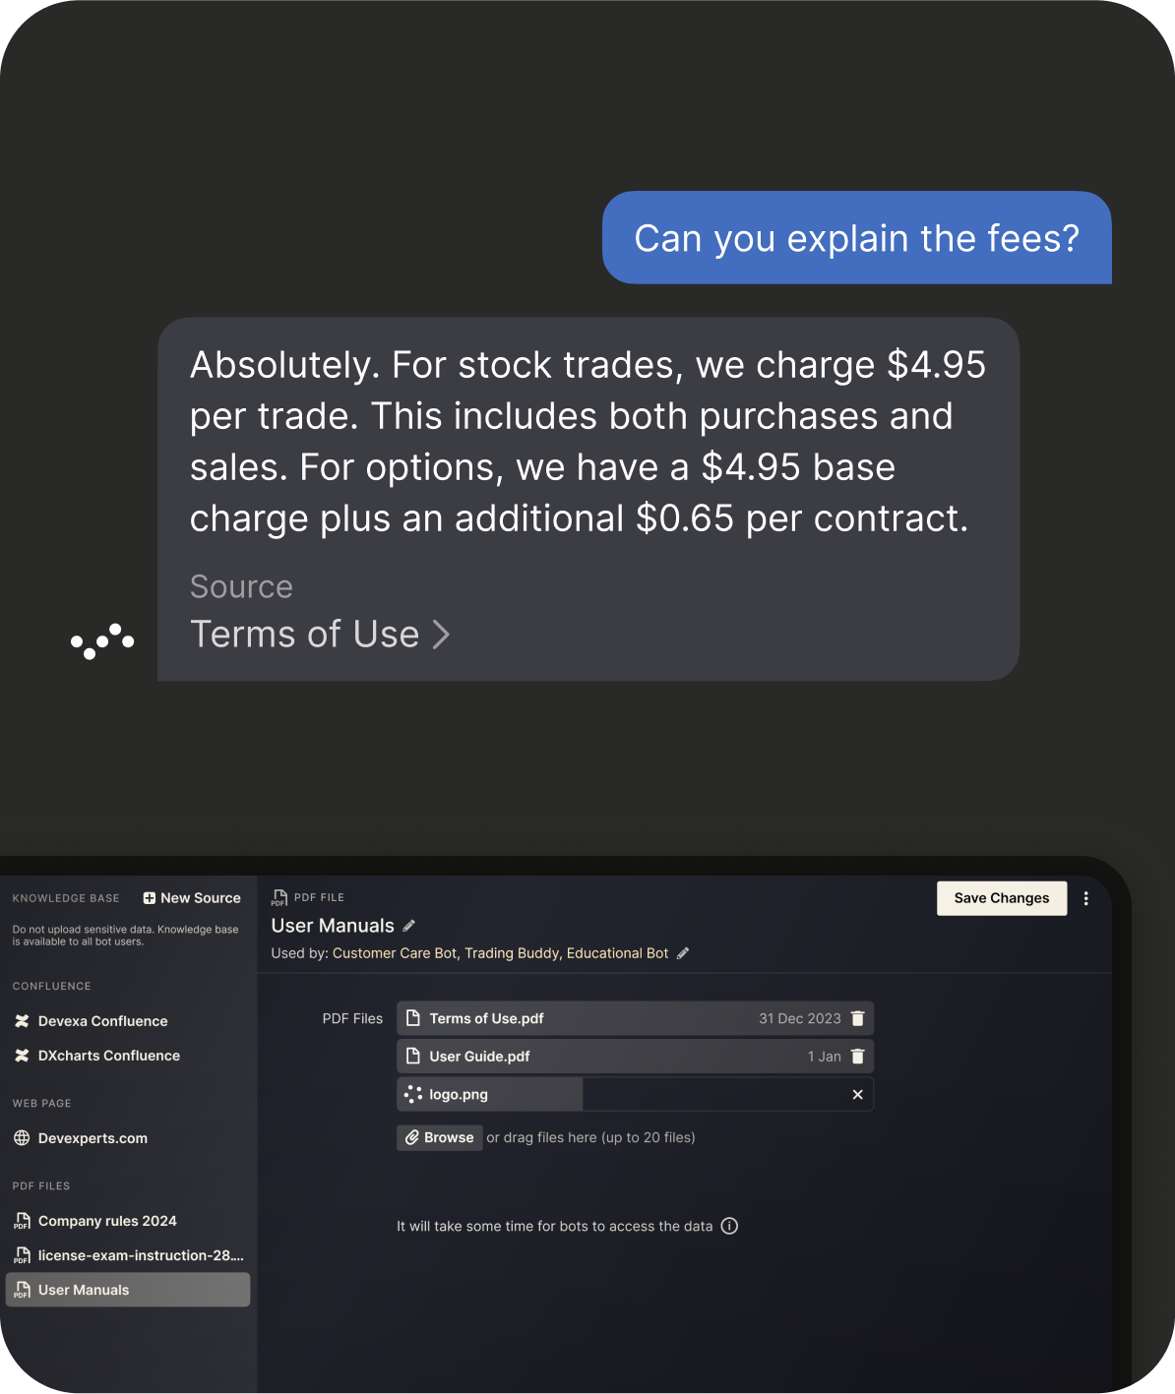This screenshot has height=1394, width=1175.
Task: Select the license-exam-instruction PDF source
Action: [x=140, y=1255]
